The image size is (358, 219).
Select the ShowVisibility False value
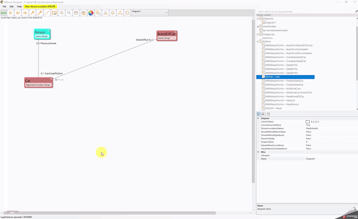click(x=309, y=139)
